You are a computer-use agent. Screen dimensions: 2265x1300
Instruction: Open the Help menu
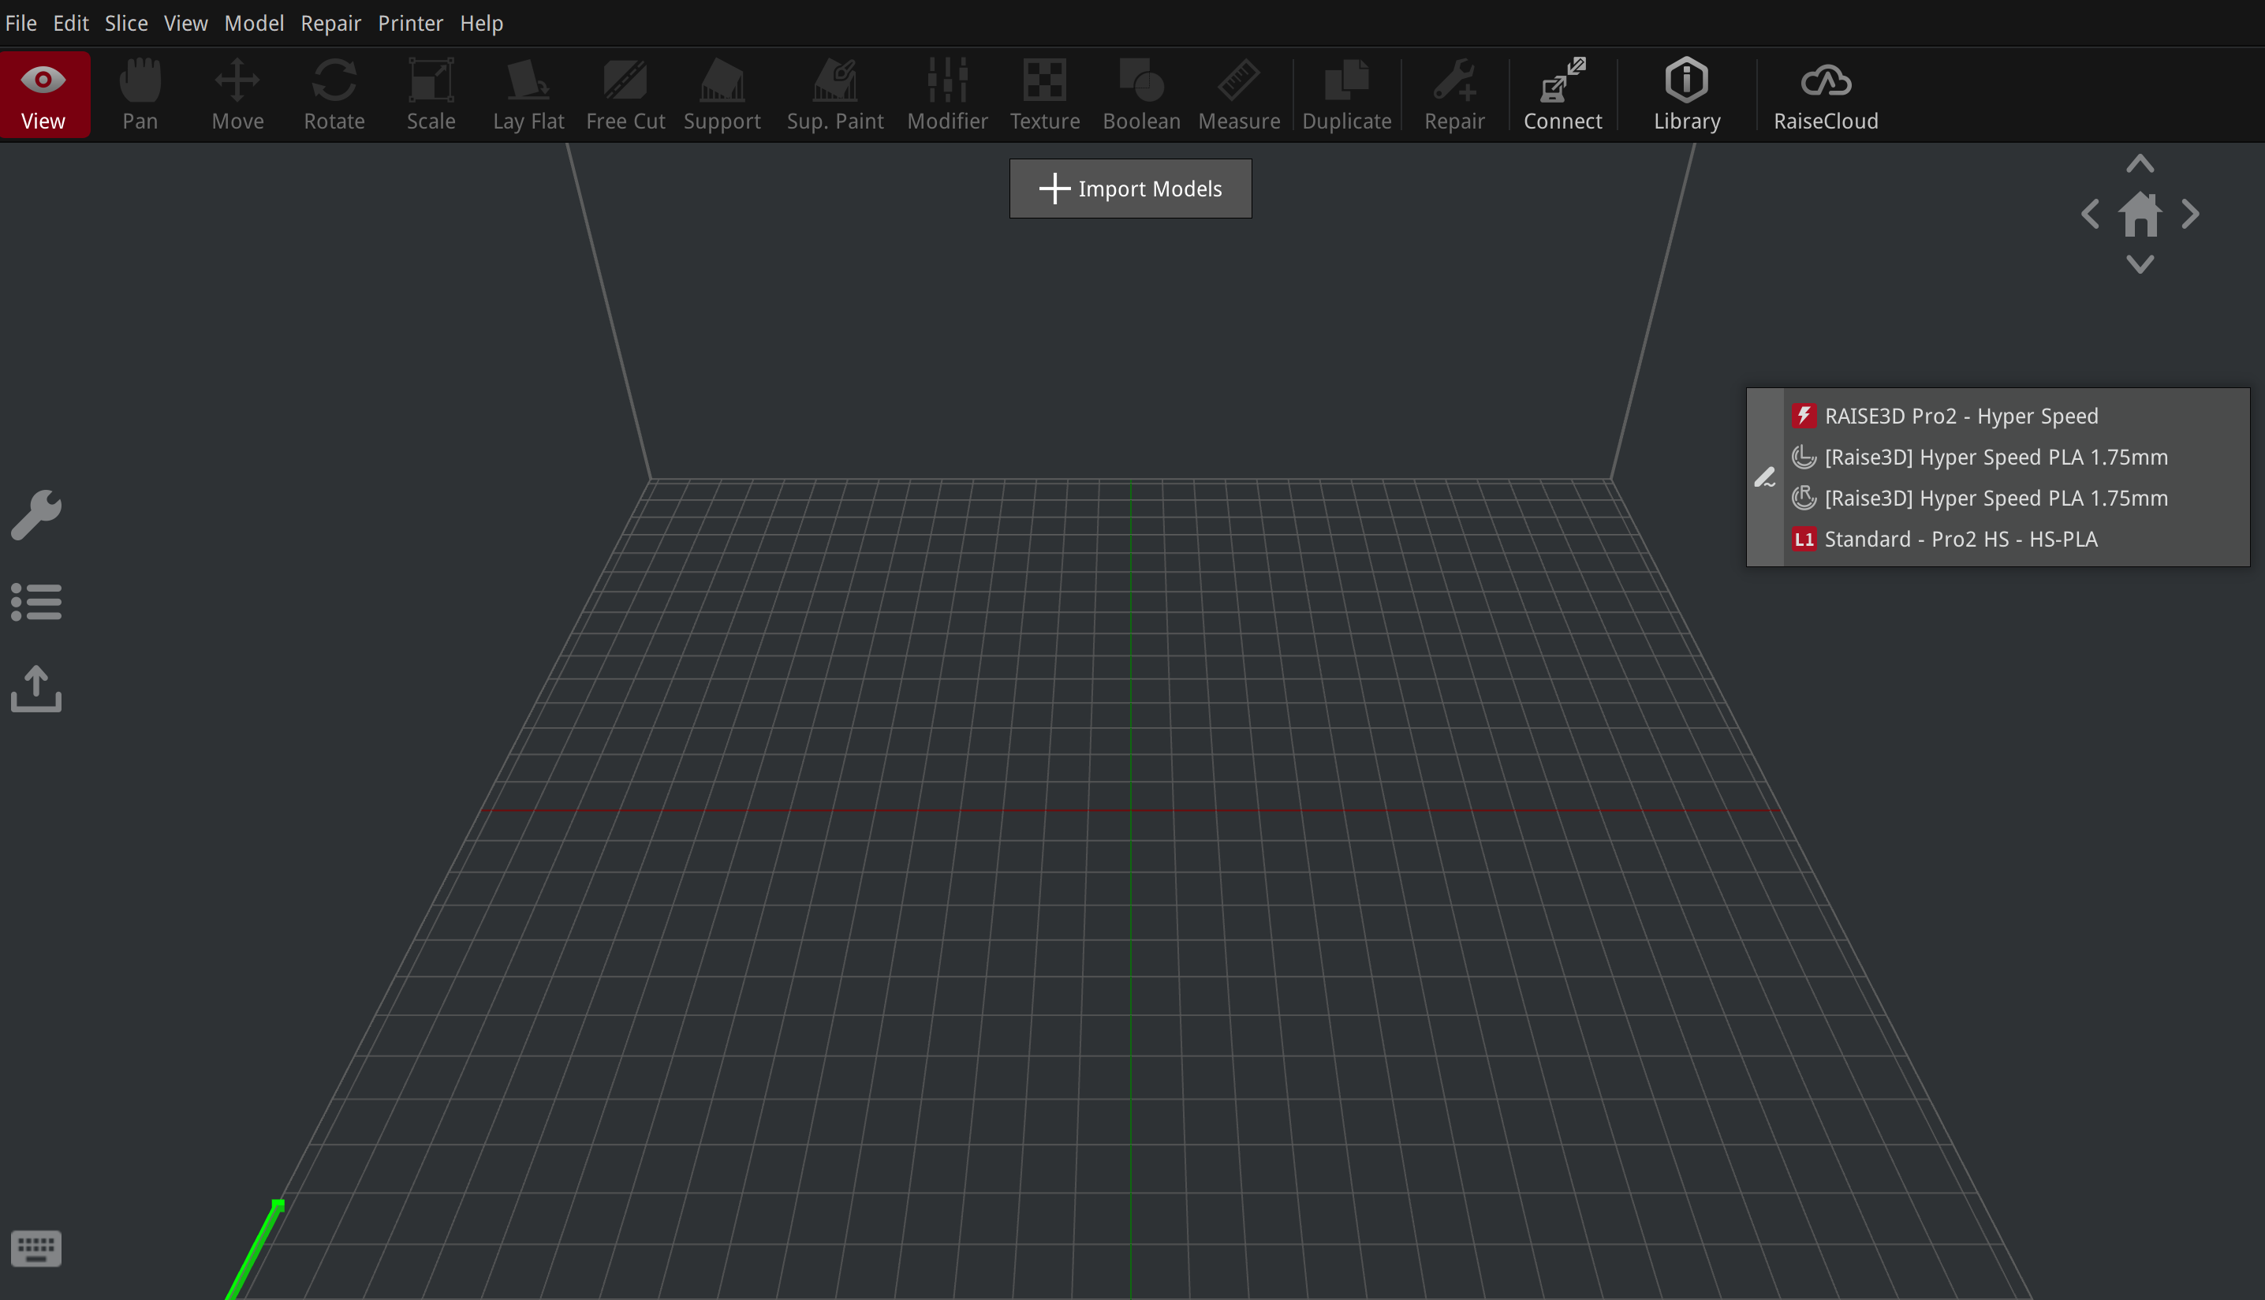coord(481,23)
